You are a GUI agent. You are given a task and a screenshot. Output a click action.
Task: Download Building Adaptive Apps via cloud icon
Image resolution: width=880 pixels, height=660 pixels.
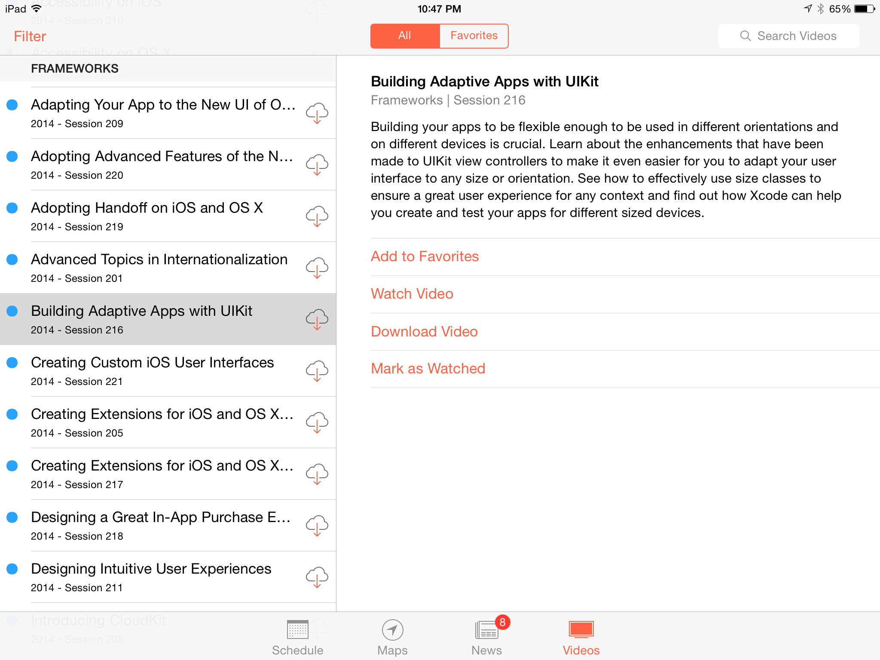(317, 319)
